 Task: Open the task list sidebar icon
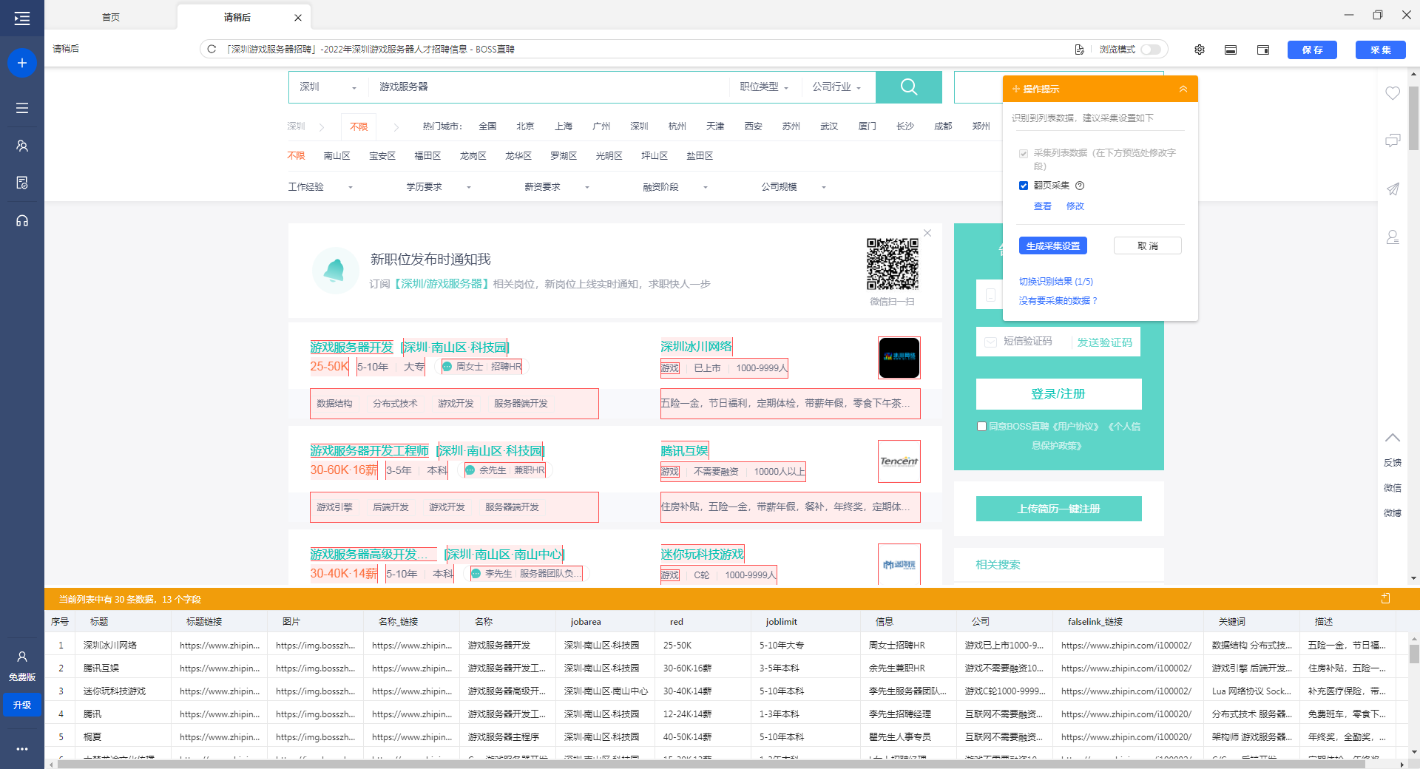(22, 108)
